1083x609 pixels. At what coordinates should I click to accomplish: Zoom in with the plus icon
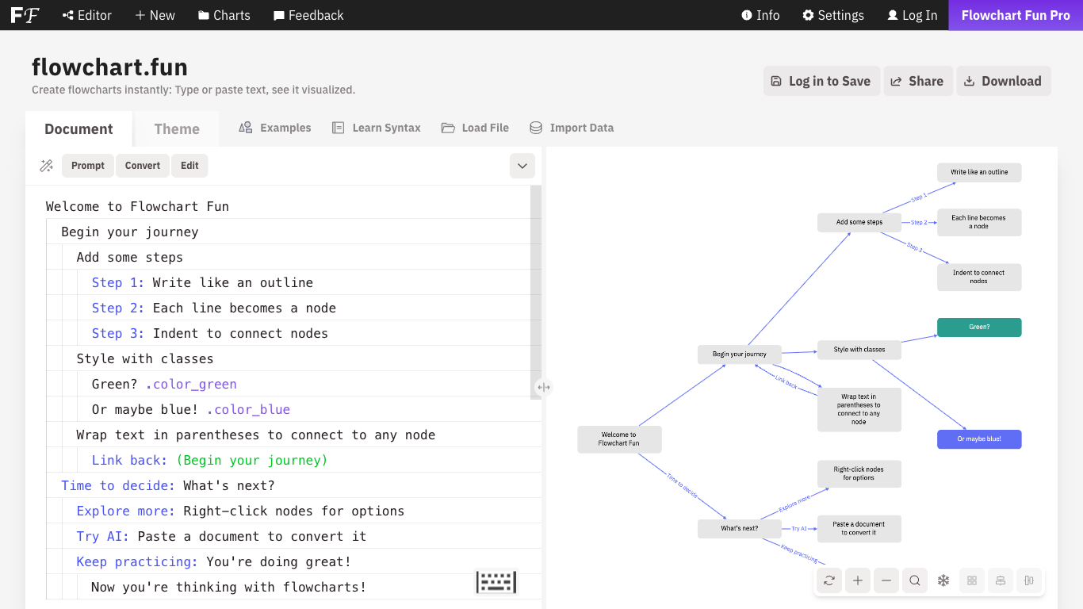point(858,580)
